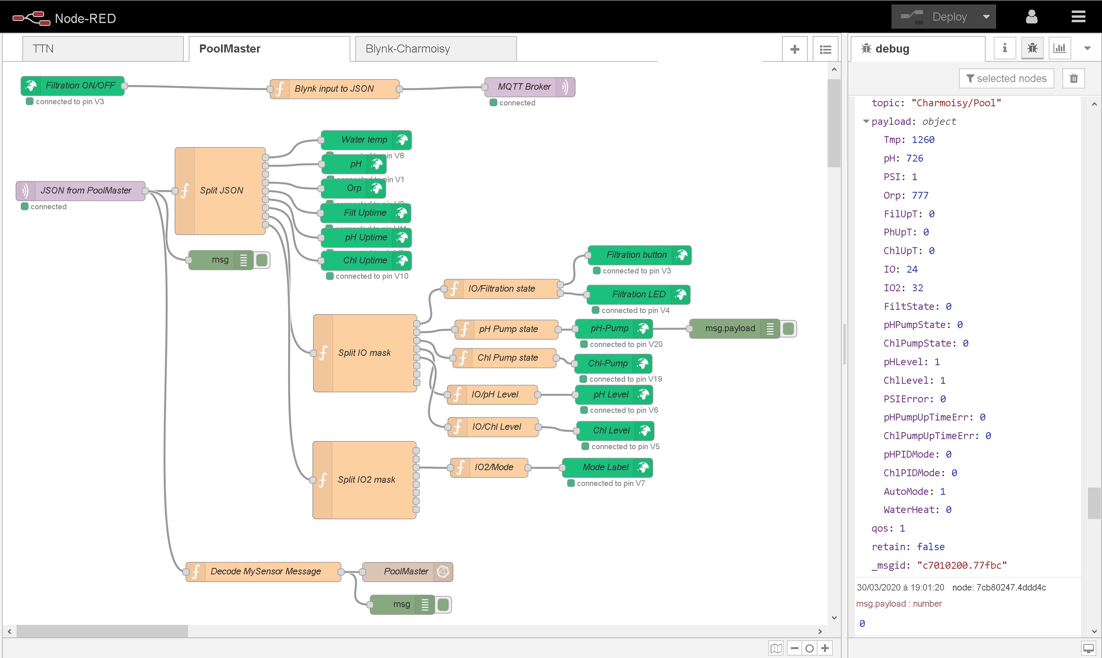Open the hamburger menu icon
1102x658 pixels.
click(1079, 16)
